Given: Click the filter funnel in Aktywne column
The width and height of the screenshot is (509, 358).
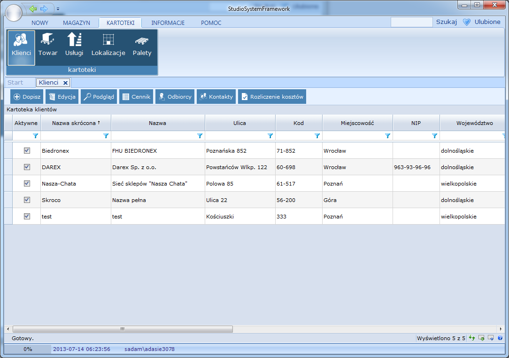Looking at the screenshot, I should 35,136.
